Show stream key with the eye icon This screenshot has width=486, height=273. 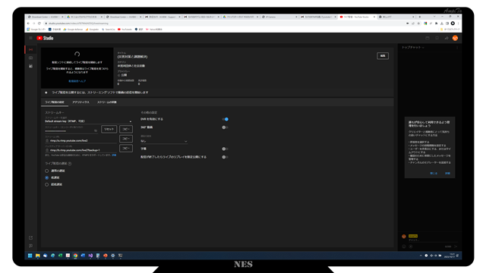tap(96, 130)
